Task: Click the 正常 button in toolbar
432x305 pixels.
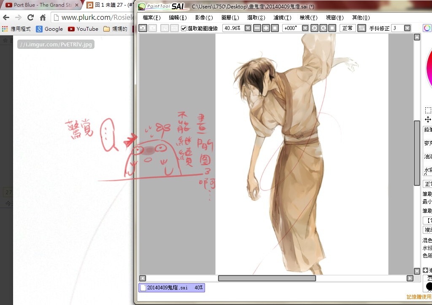Action: click(x=347, y=28)
